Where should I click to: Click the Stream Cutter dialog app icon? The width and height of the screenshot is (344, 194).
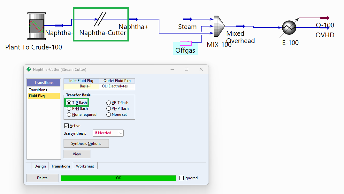click(x=29, y=69)
